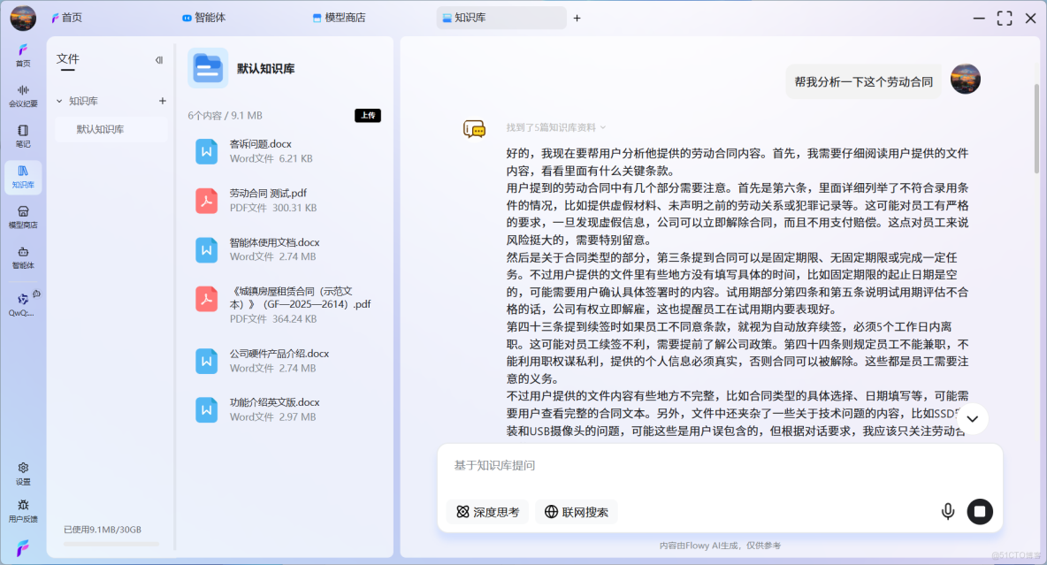
Task: Open the 模型商店 sidebar icon
Action: (x=22, y=217)
